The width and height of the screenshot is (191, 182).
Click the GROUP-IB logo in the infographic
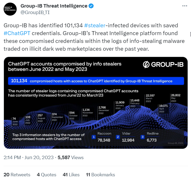coord(163,64)
